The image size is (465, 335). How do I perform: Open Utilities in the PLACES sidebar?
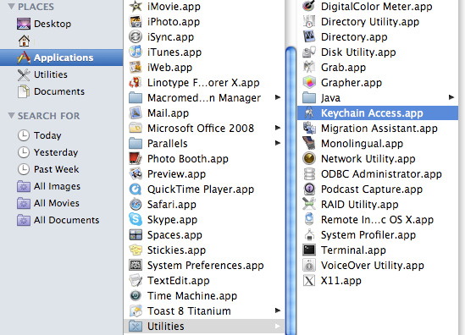(61, 74)
